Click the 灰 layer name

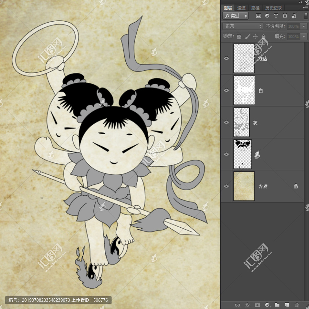coord(255,123)
